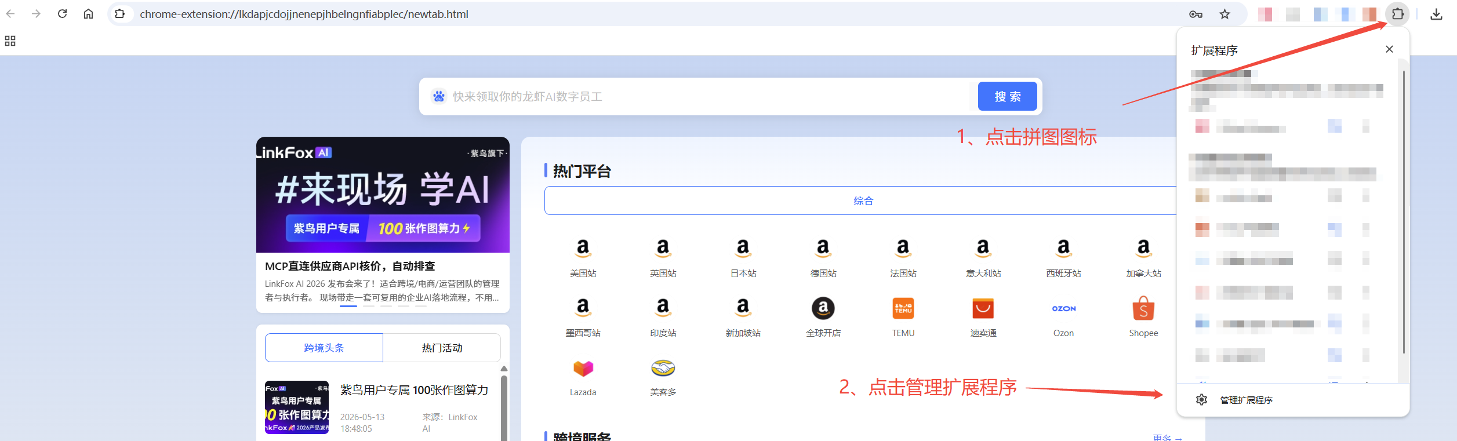Click the address bar URL

tap(304, 14)
